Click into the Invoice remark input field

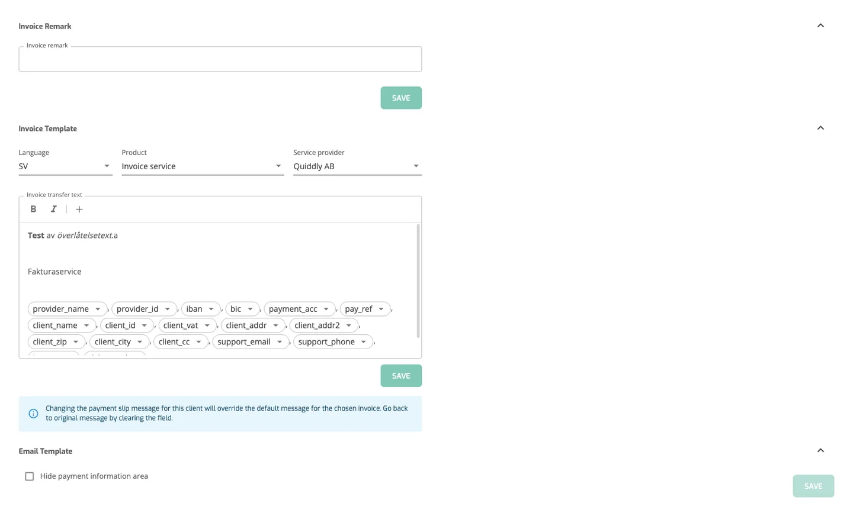(220, 59)
